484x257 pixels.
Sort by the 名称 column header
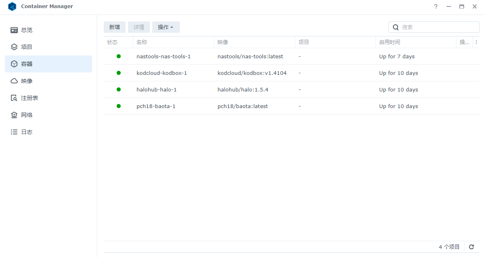173,42
